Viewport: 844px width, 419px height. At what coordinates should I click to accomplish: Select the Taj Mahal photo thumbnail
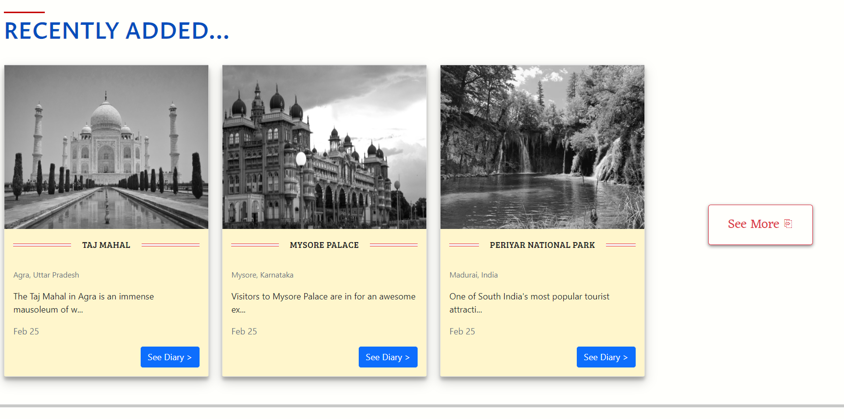pyautogui.click(x=107, y=147)
